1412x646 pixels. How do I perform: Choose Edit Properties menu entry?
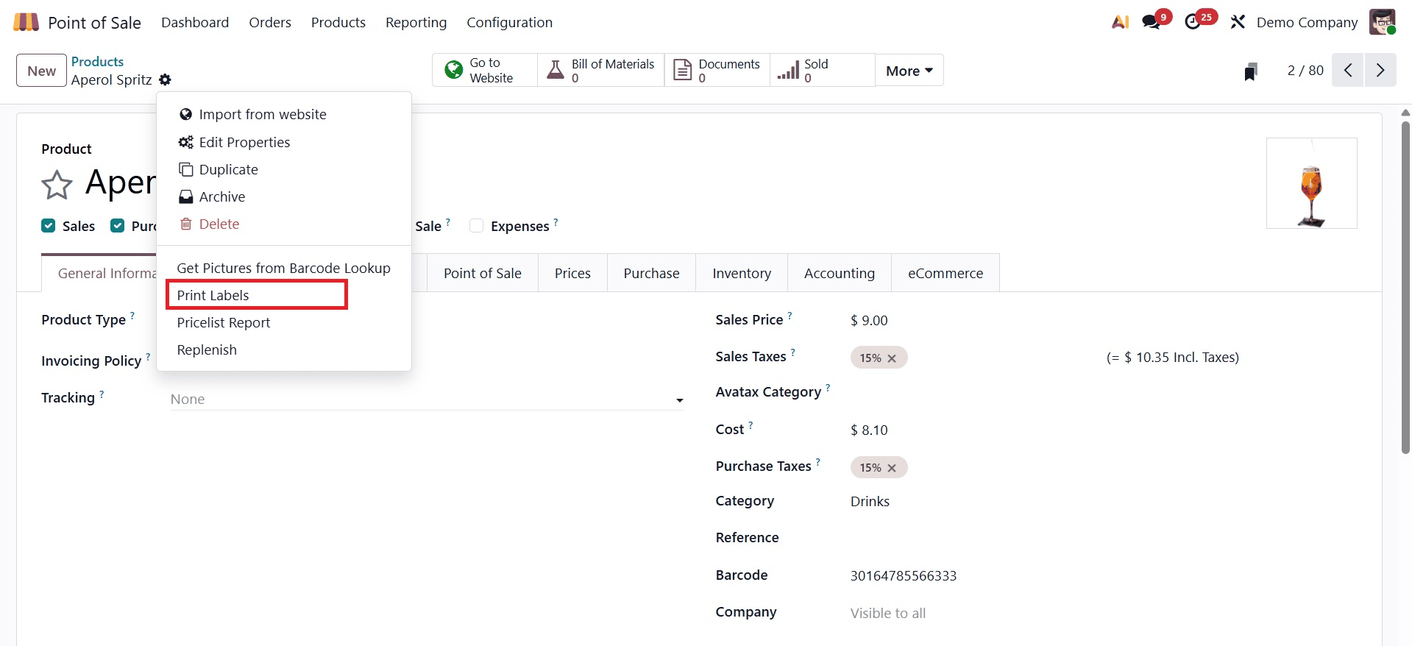tap(283, 142)
